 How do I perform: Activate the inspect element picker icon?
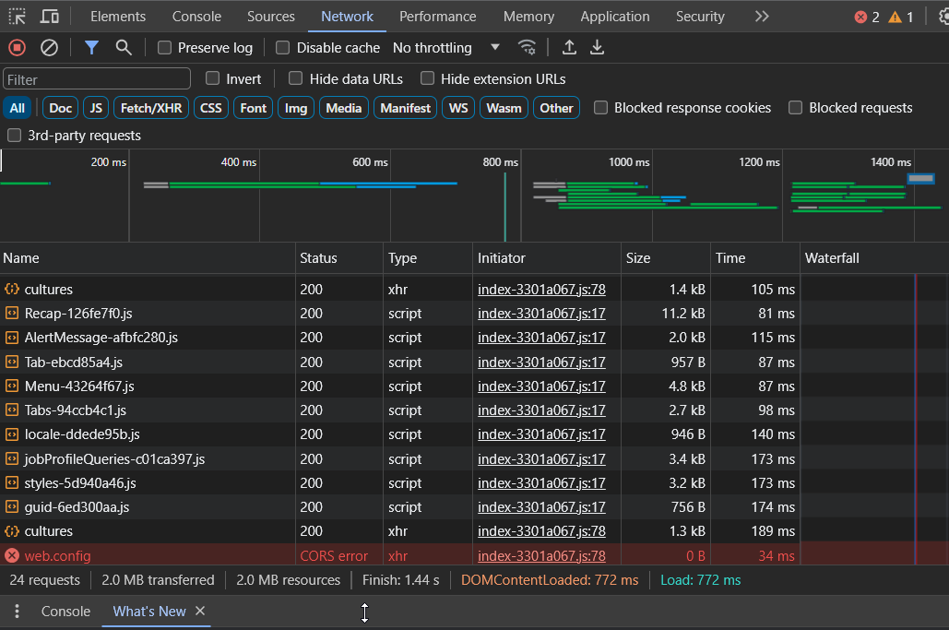[17, 17]
